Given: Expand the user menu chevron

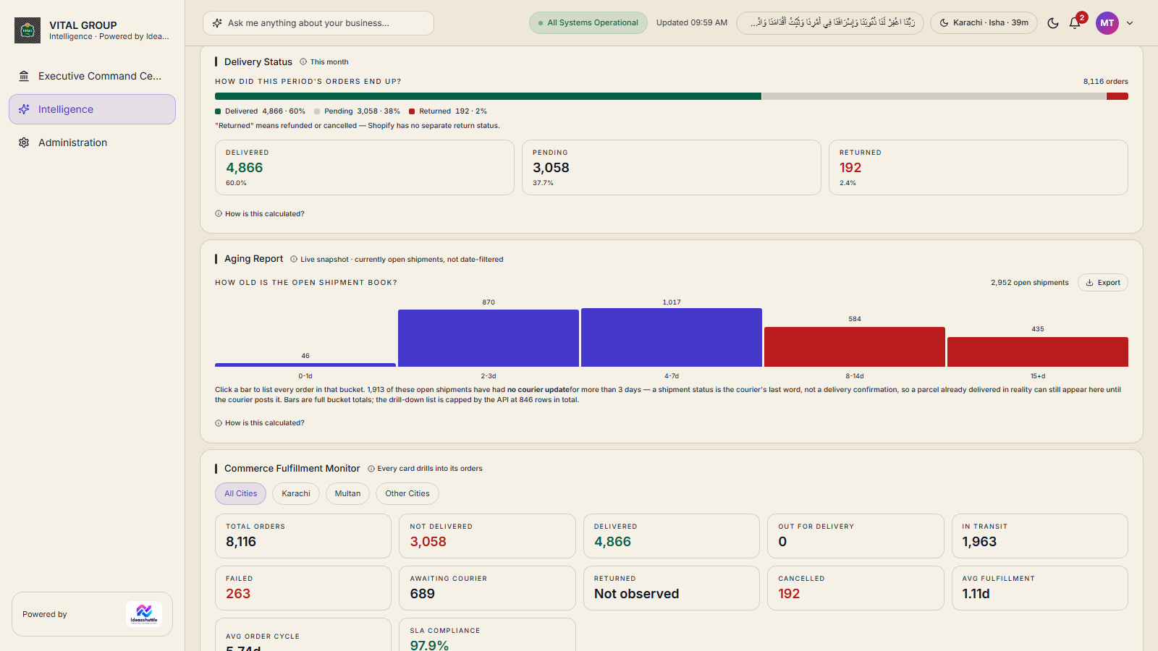Looking at the screenshot, I should coord(1130,23).
